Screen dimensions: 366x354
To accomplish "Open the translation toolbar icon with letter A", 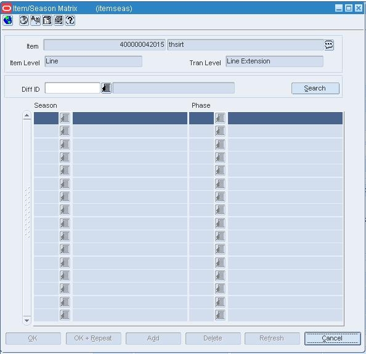I will [36, 20].
